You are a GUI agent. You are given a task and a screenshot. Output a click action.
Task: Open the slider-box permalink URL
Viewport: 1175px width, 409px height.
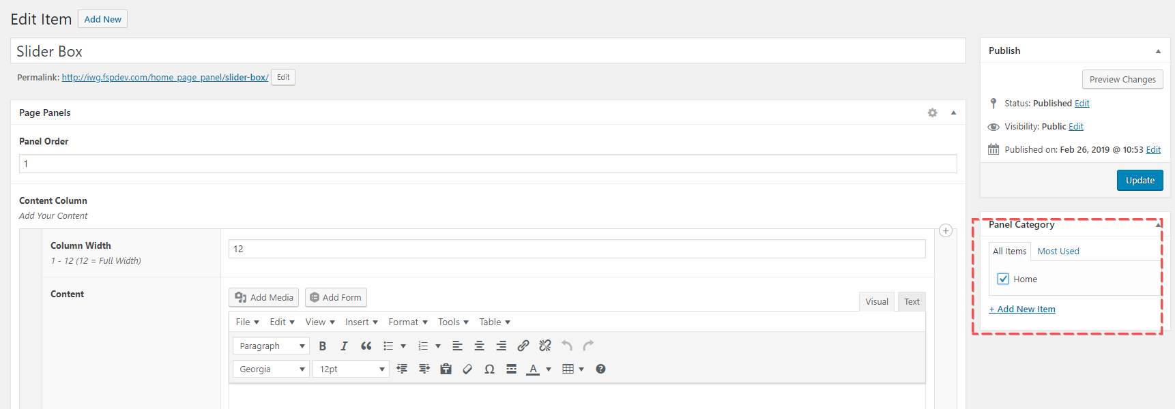tap(165, 77)
